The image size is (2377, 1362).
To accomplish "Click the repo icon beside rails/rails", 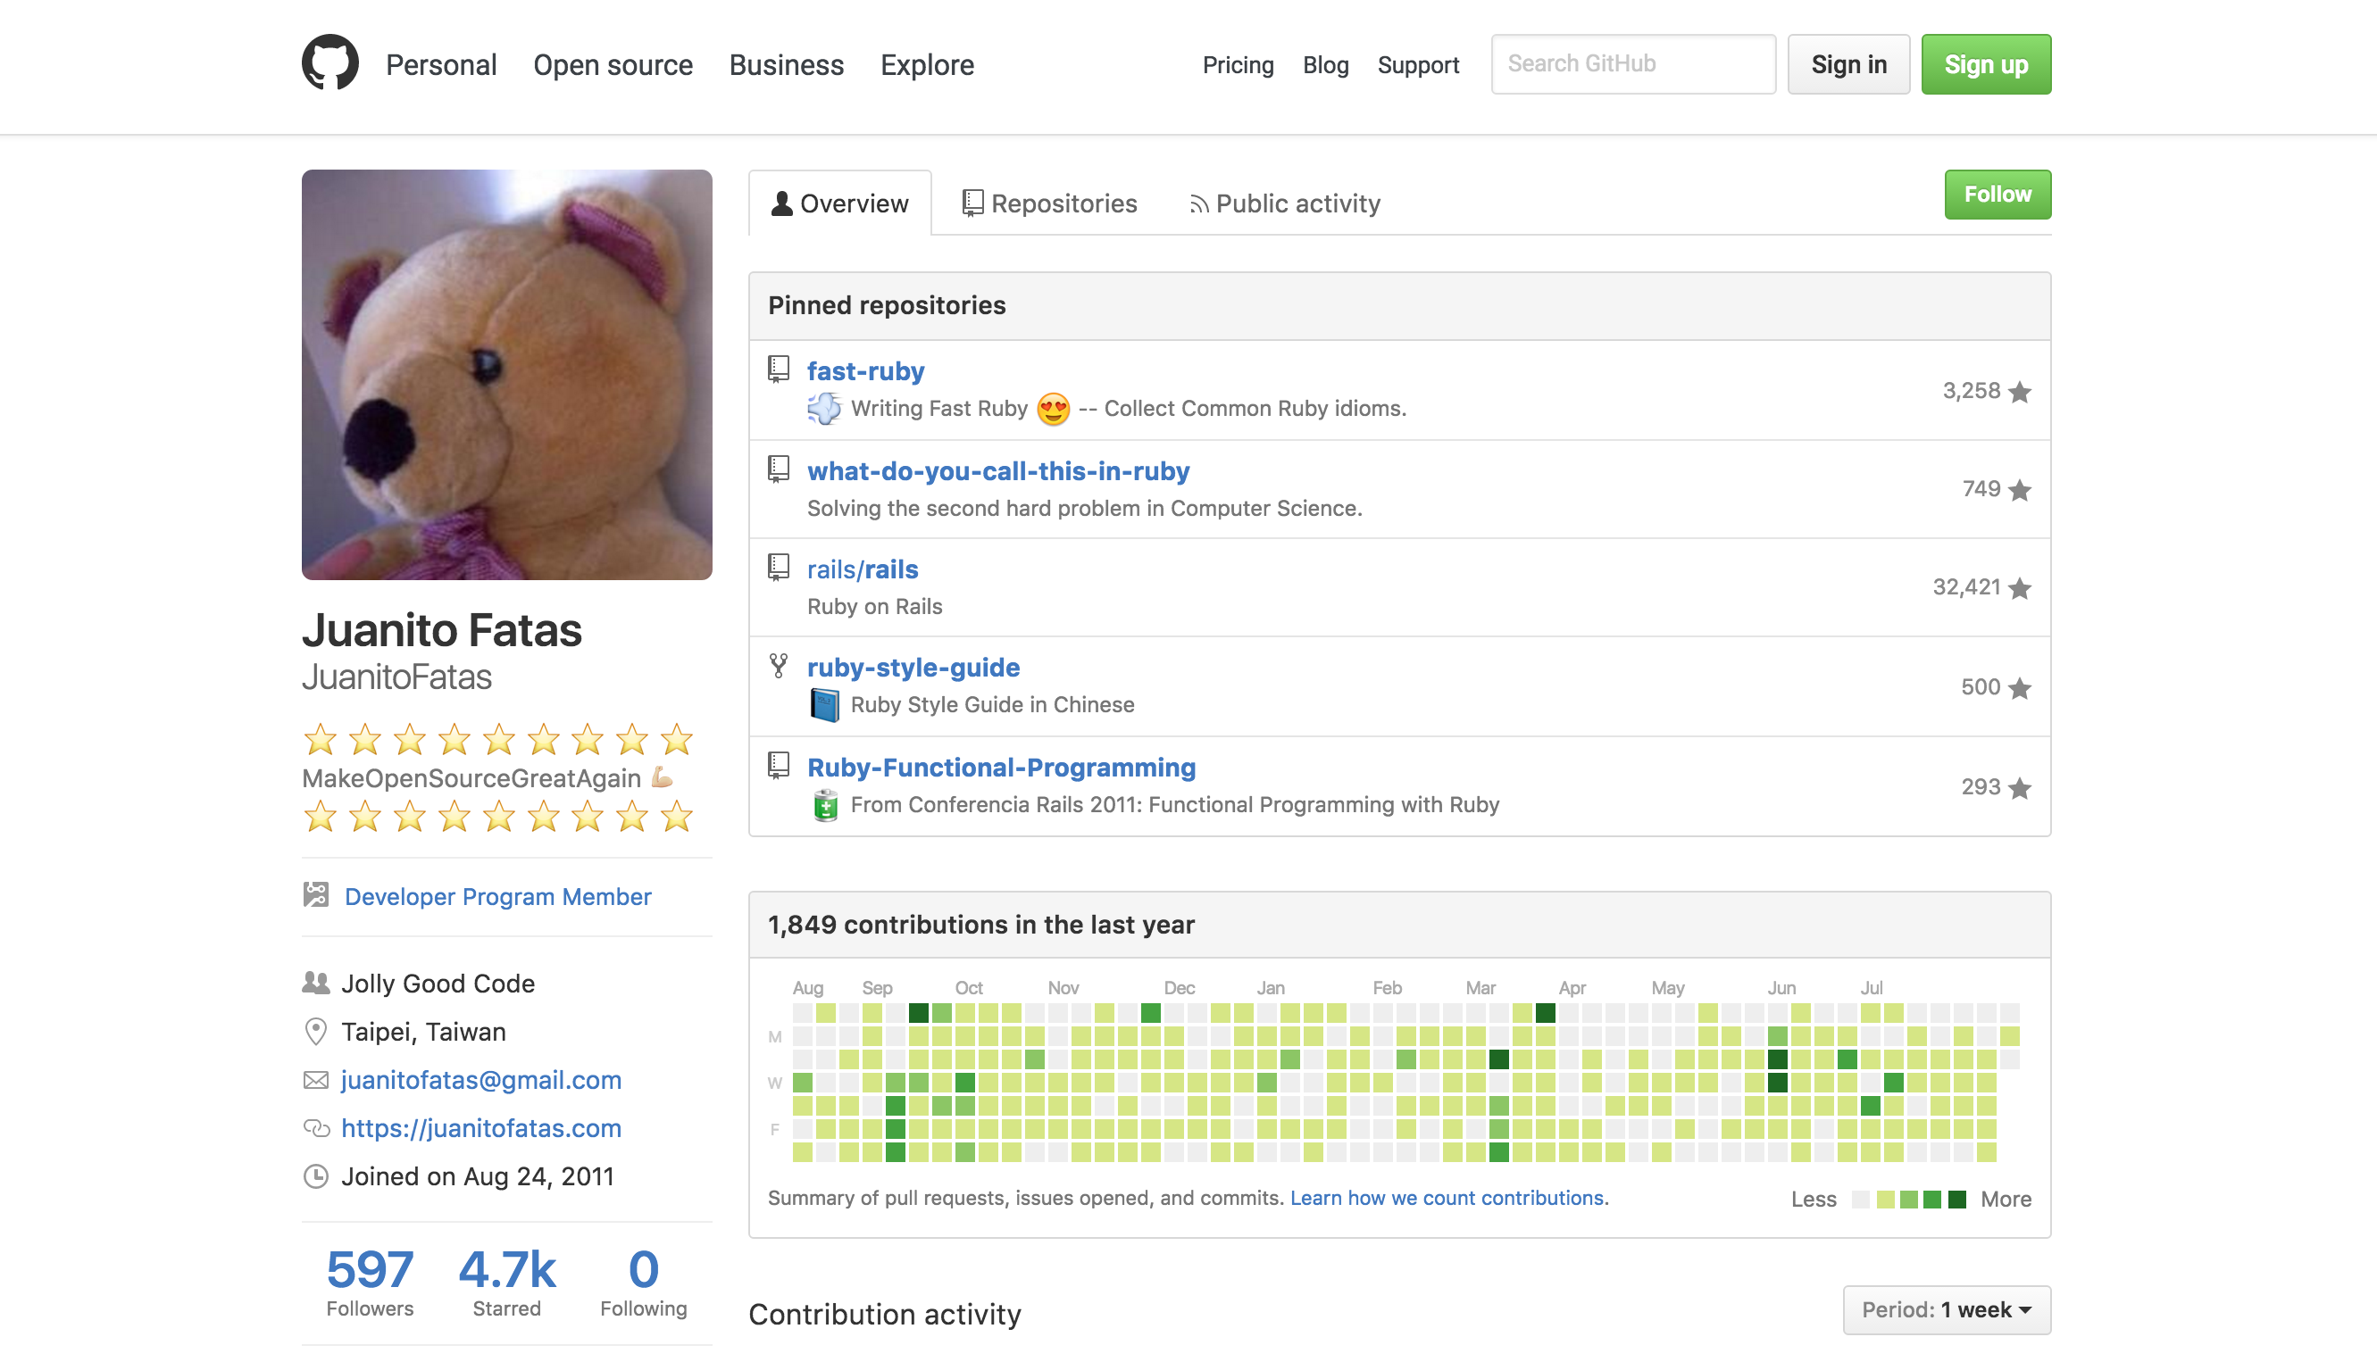I will tap(779, 568).
